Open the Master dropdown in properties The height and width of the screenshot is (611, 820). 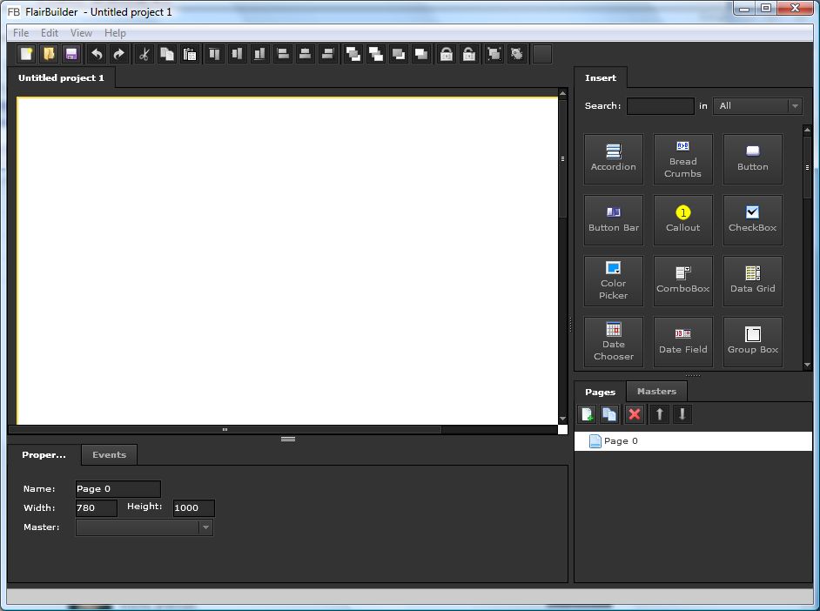point(145,527)
